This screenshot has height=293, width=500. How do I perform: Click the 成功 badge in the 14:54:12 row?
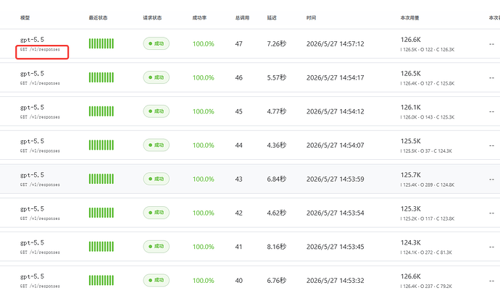(157, 111)
